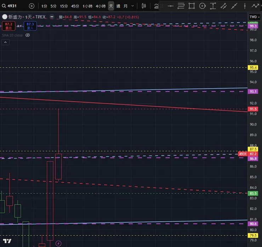The height and width of the screenshot is (247, 262).
Task: Click the 低=84.6 low value
Action: [x=95, y=17]
